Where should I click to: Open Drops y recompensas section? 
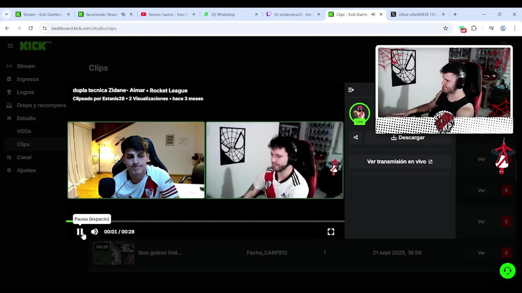tap(41, 105)
